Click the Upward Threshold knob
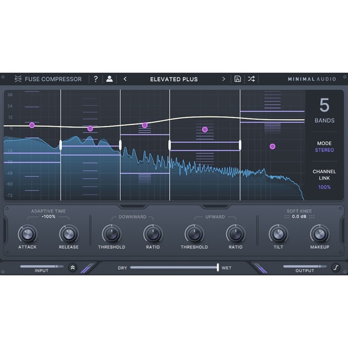The width and height of the screenshot is (348, 348). (x=194, y=234)
